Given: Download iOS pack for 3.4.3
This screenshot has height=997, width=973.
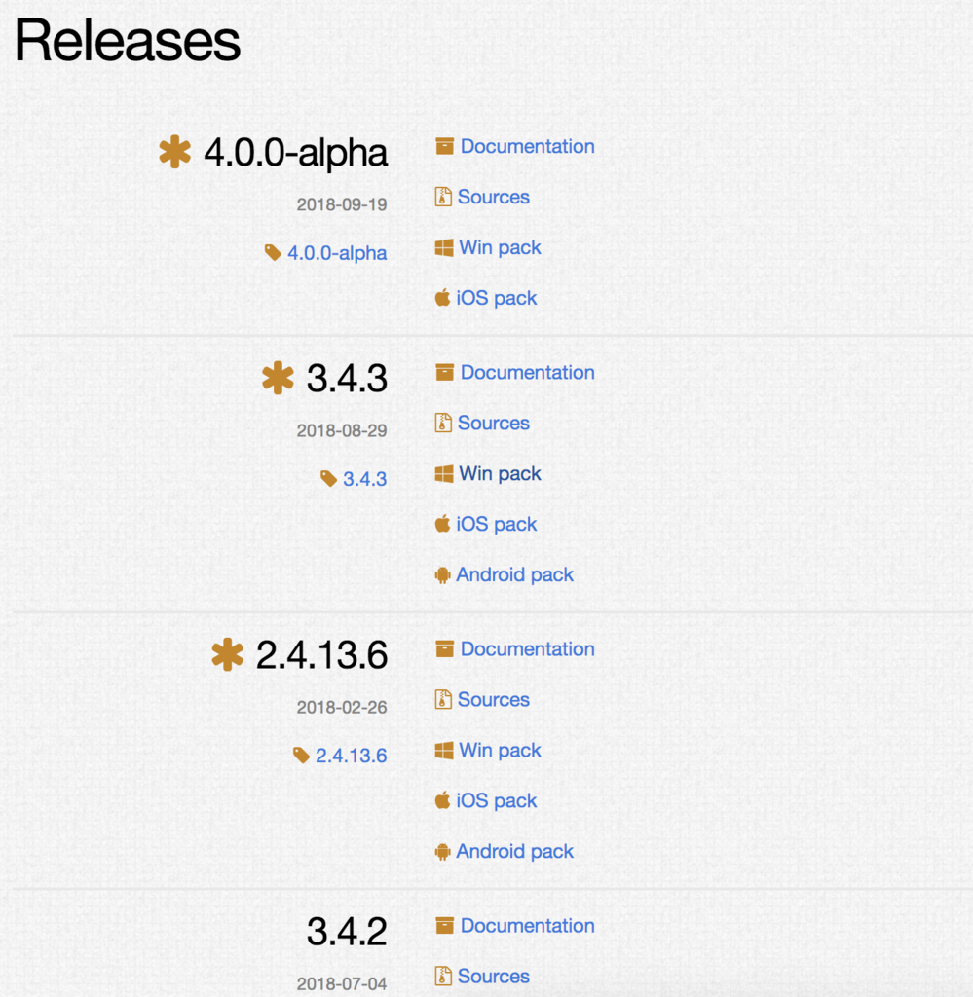Looking at the screenshot, I should point(496,524).
